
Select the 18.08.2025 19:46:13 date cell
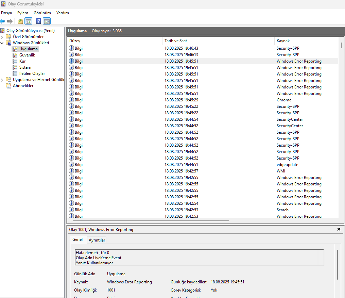pyautogui.click(x=181, y=55)
